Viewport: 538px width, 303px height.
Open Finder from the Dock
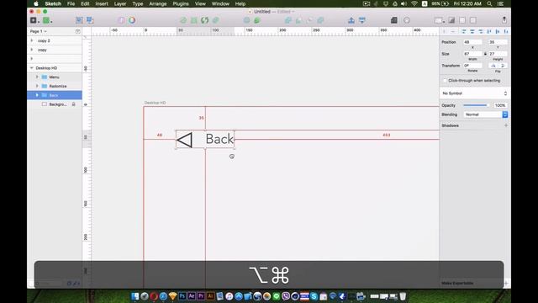click(x=135, y=296)
